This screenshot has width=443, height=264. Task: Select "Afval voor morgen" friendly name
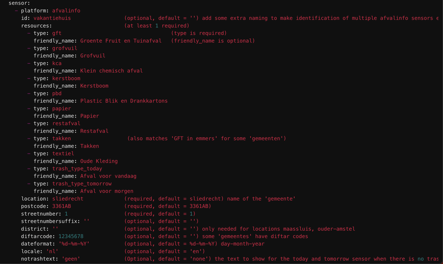coord(108,191)
